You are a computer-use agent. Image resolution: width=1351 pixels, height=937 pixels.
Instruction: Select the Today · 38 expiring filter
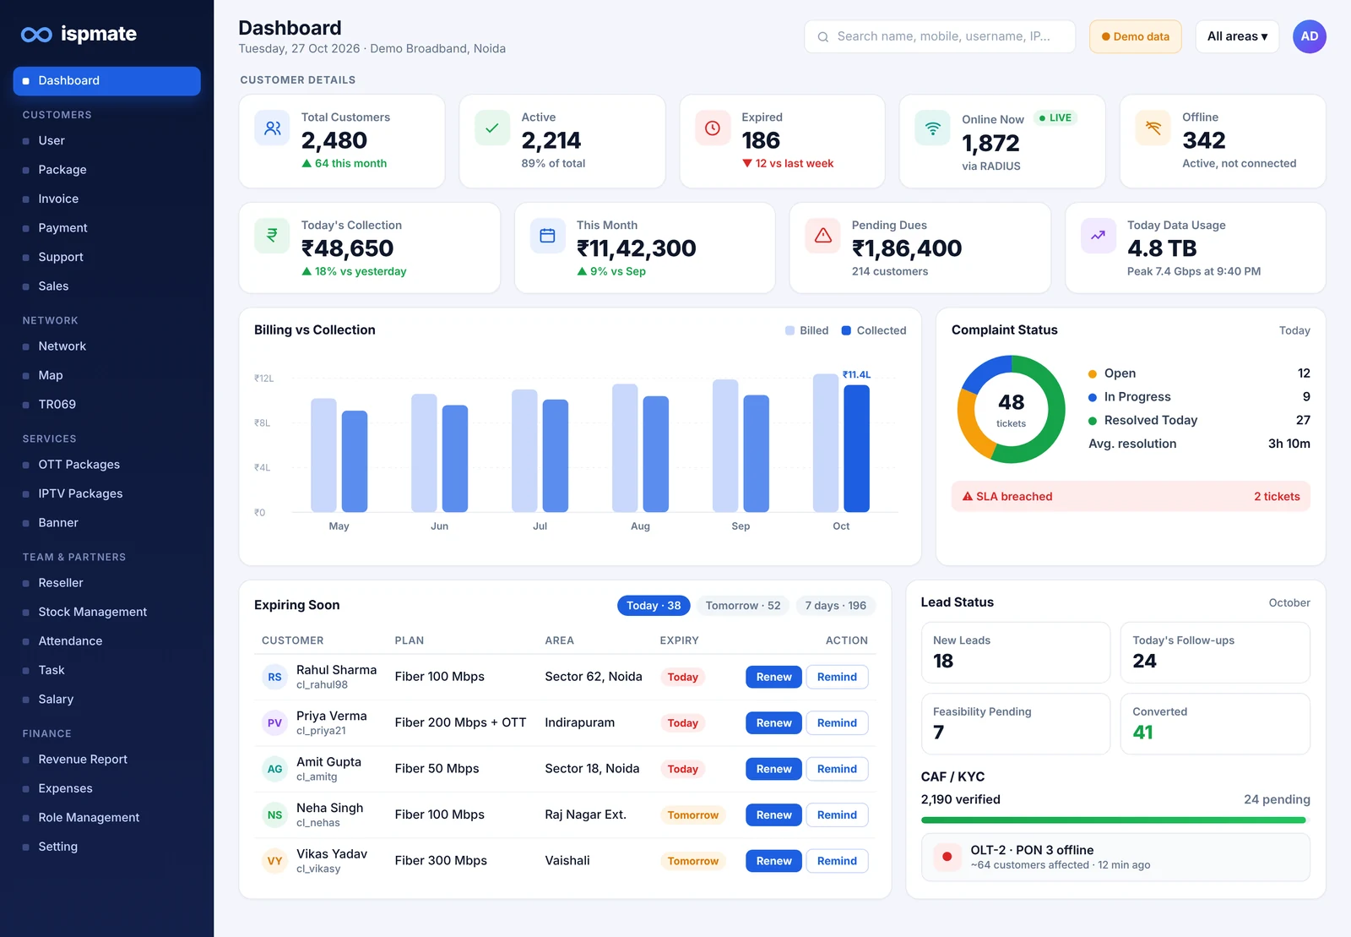click(x=654, y=606)
